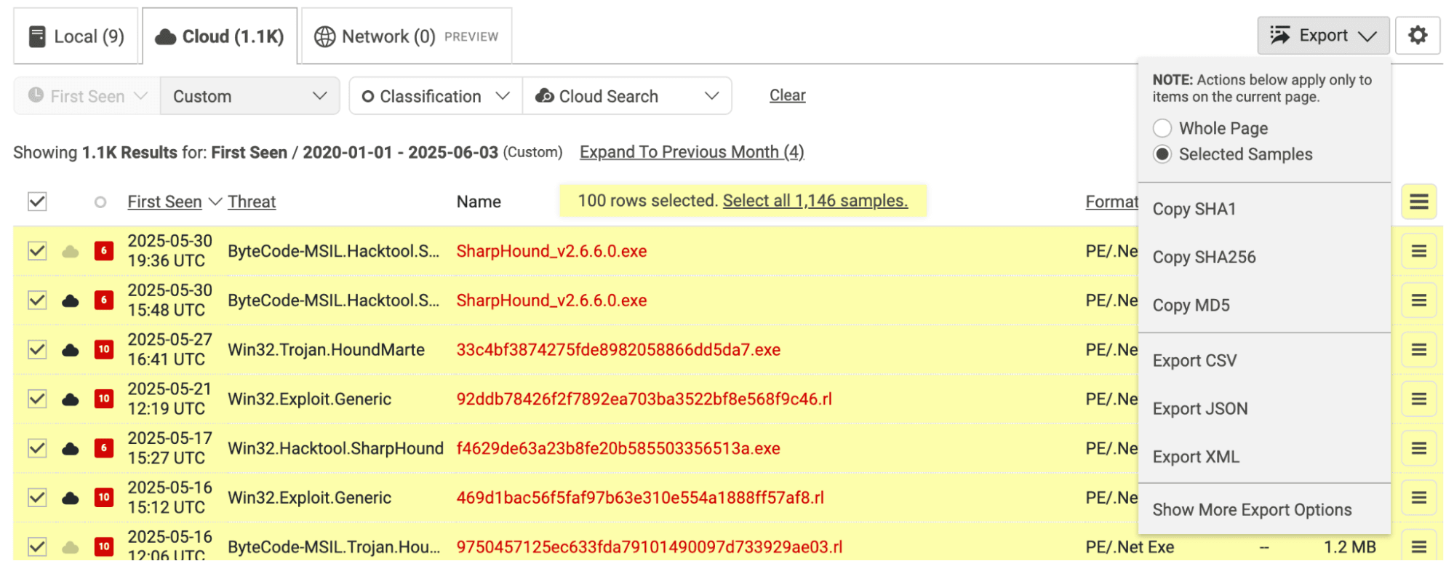
Task: Open the Classification filter dropdown
Action: [x=436, y=96]
